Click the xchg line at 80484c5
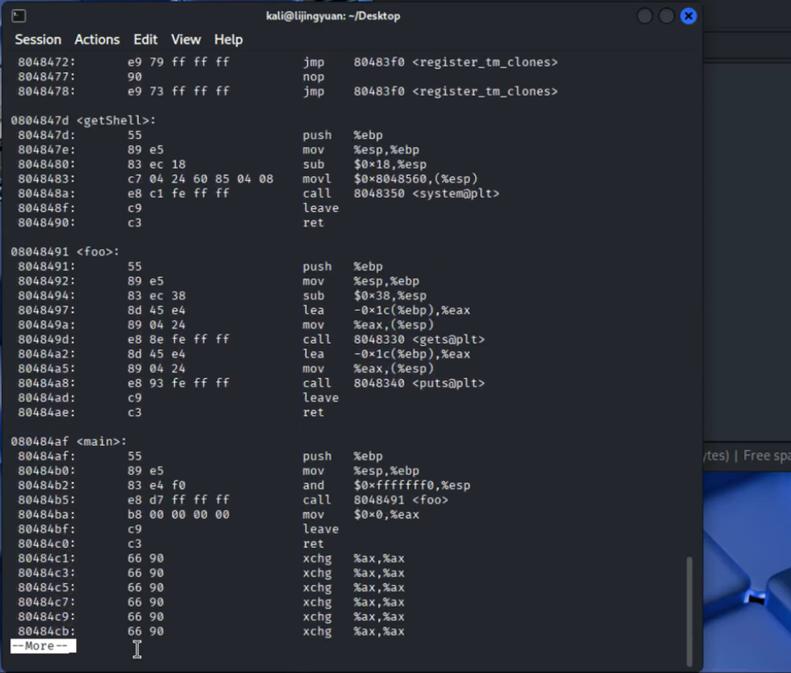This screenshot has width=791, height=673. tap(211, 587)
